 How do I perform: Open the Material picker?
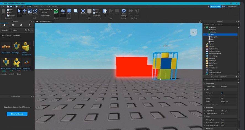tap(83, 11)
